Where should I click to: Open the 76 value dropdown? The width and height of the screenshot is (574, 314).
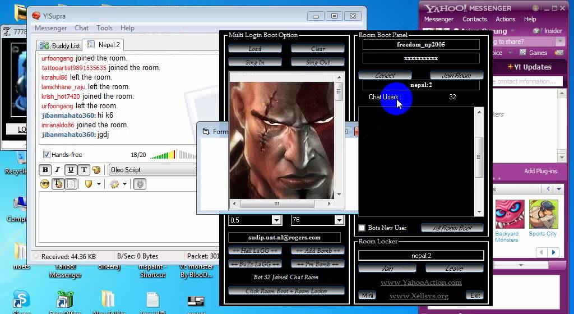(x=339, y=220)
